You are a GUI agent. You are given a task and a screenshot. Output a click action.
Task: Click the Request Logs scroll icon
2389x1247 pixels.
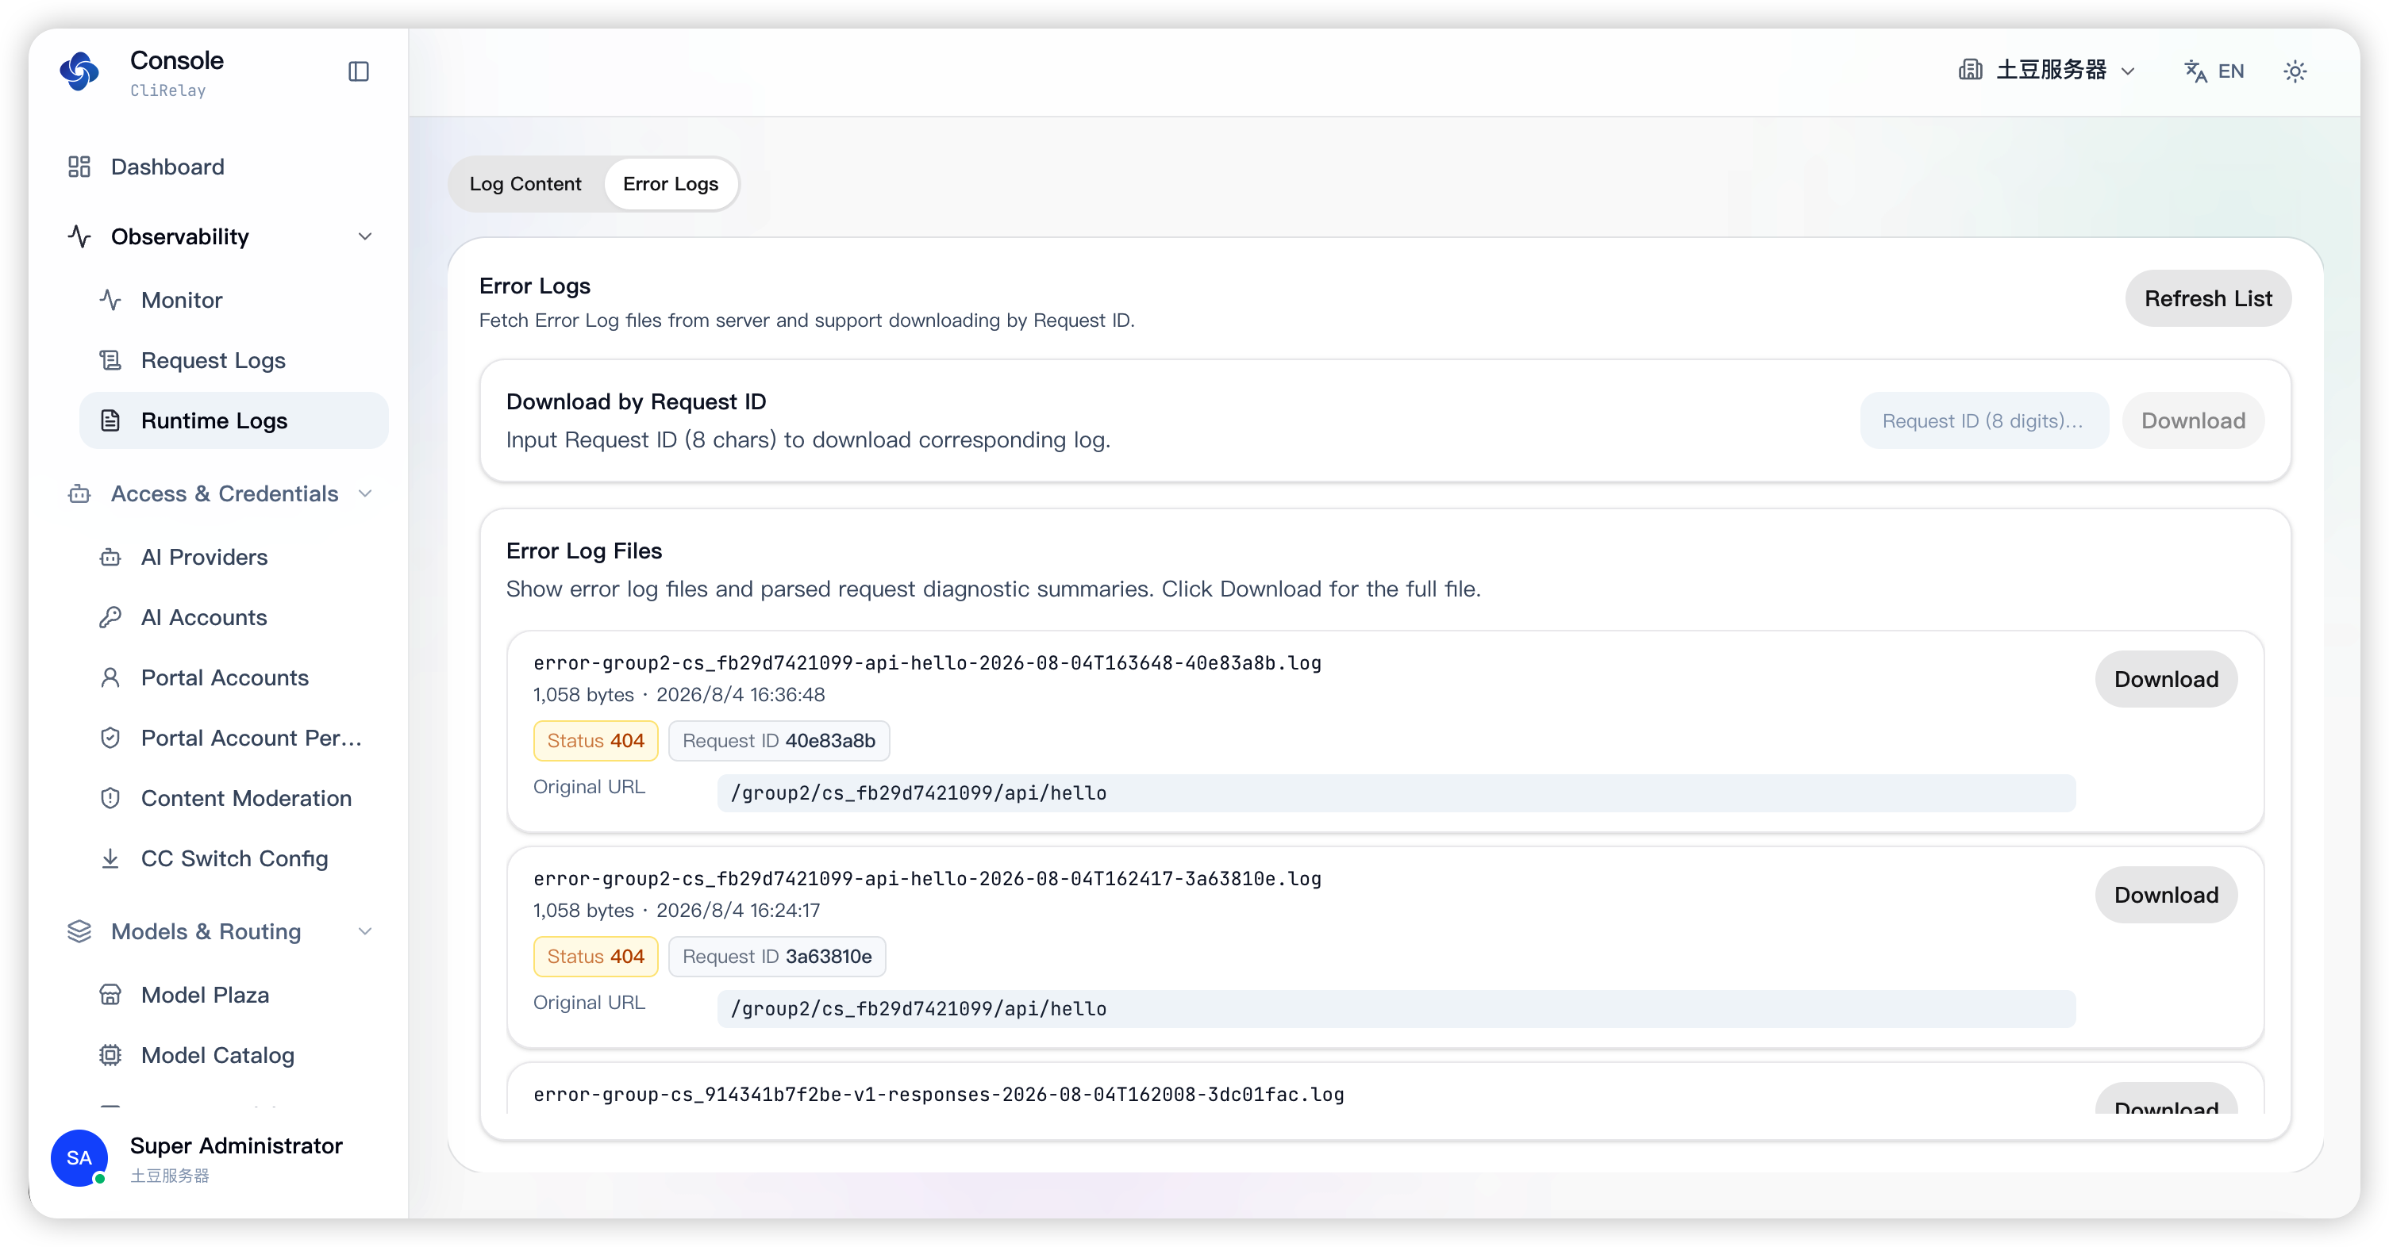tap(110, 361)
